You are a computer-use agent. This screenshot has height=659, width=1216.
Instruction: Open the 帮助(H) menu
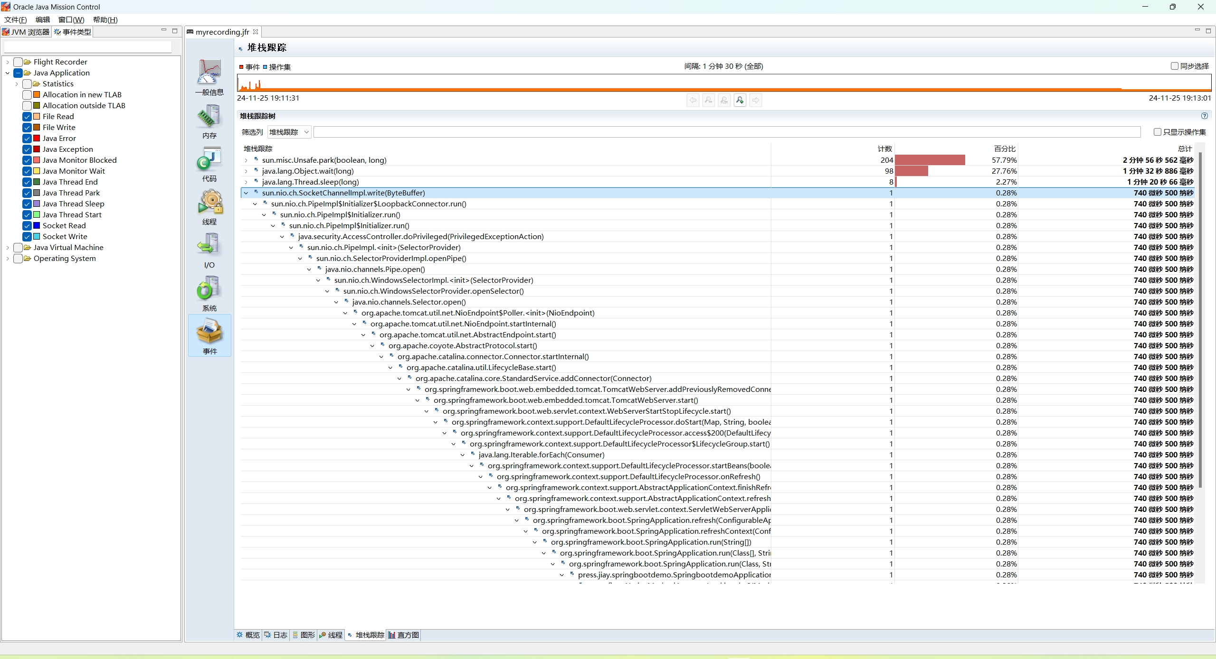point(105,19)
